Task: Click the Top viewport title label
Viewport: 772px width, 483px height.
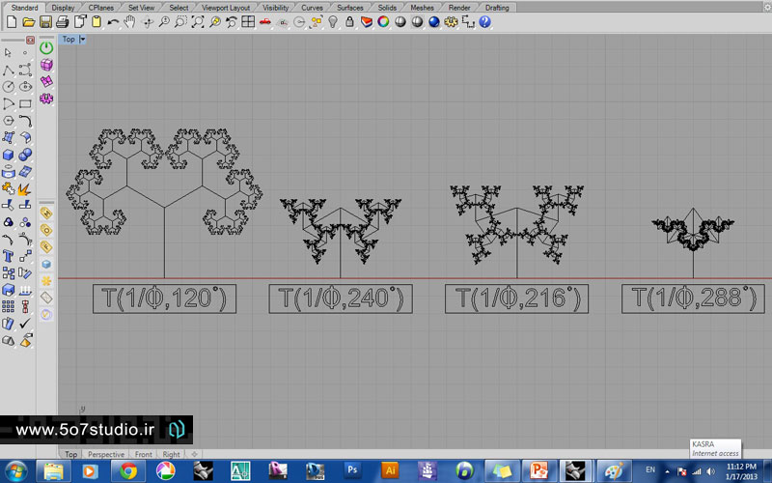Action: [69, 40]
